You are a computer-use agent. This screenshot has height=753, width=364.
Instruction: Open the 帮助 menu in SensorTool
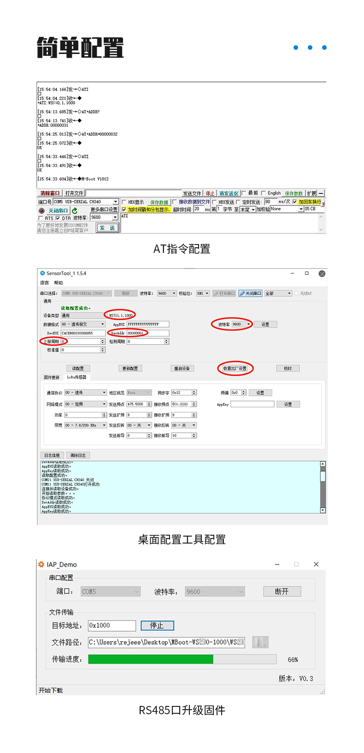click(x=59, y=283)
